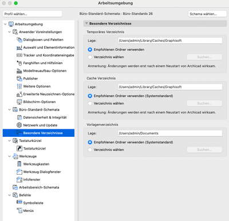
Task: Click the Büro-Standard-Schemata icon
Action: click(15, 109)
